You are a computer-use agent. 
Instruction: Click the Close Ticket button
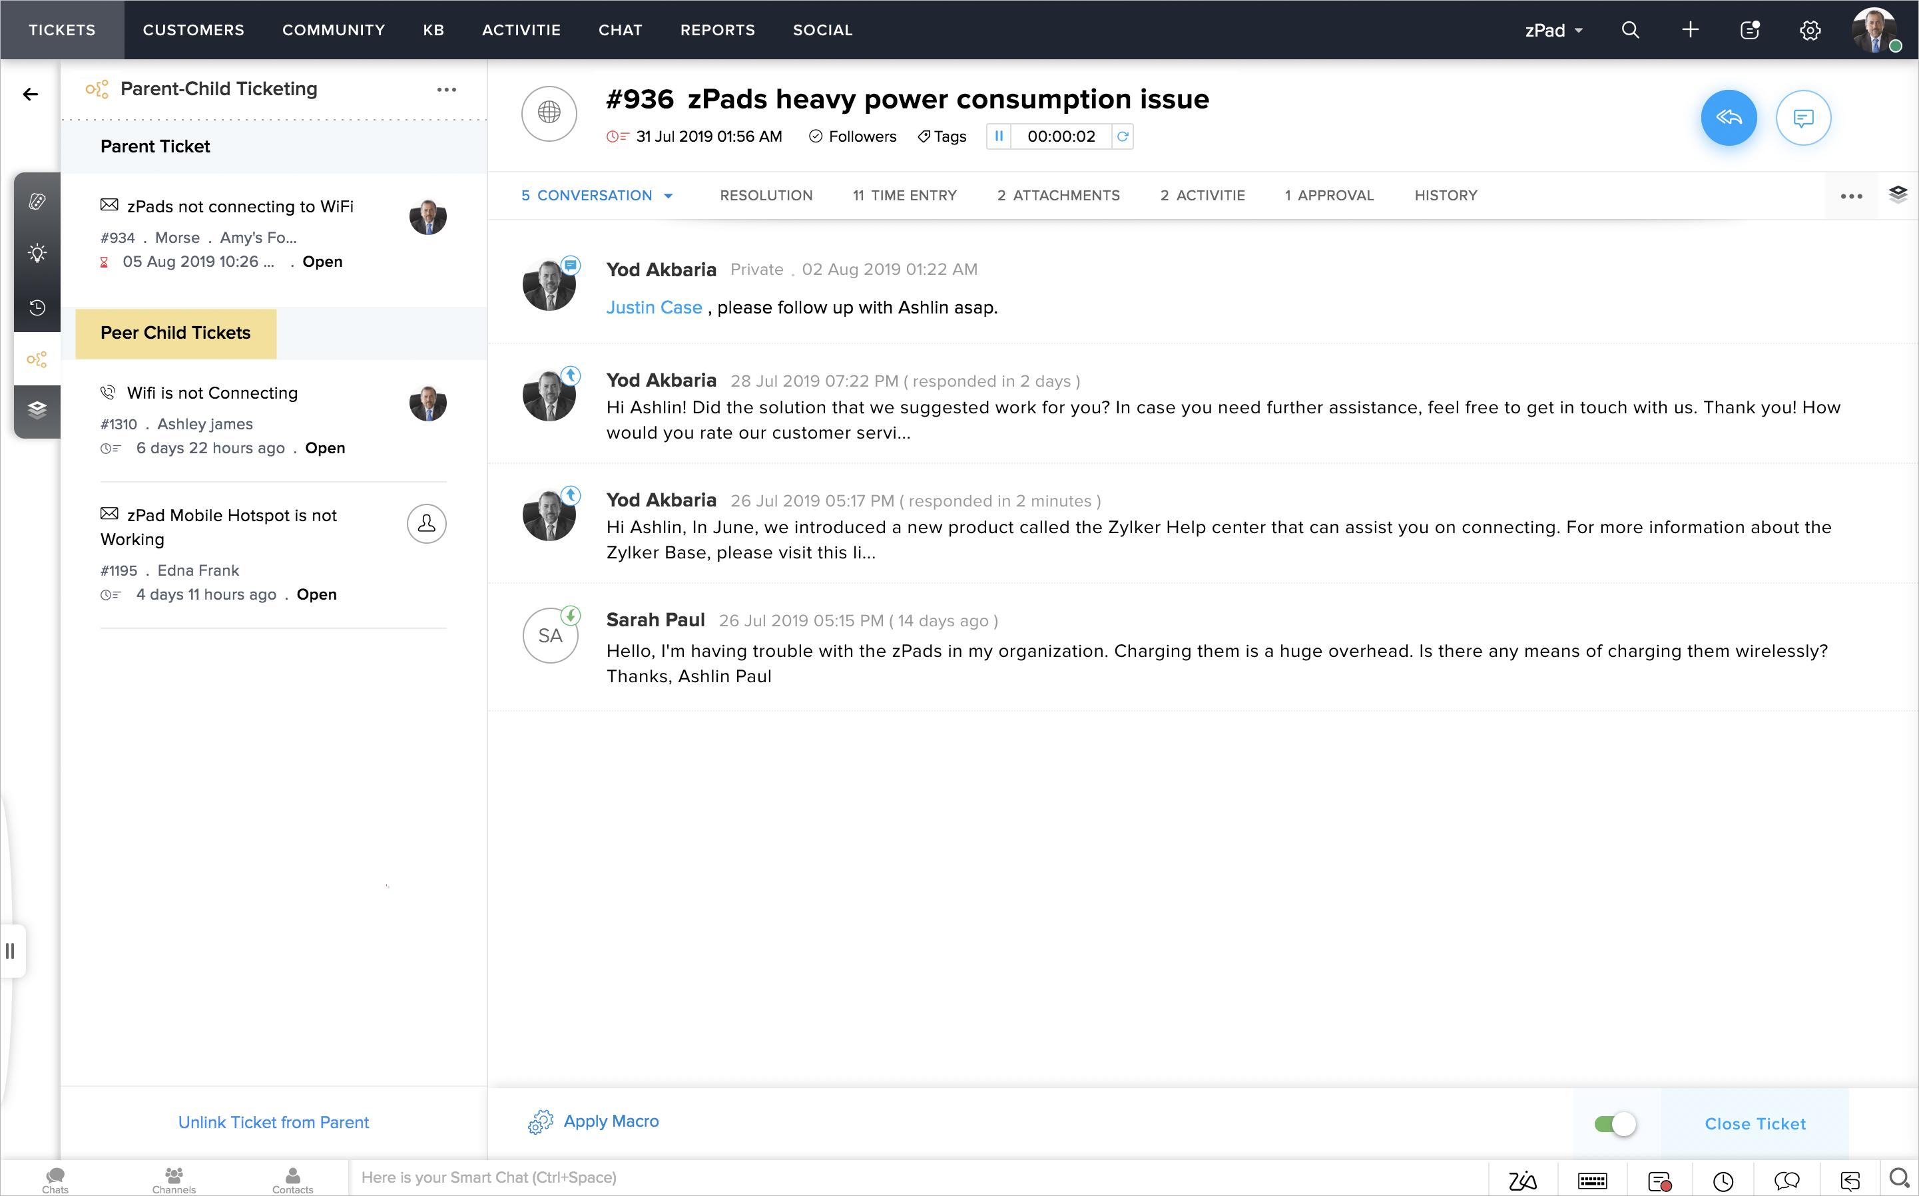coord(1755,1123)
